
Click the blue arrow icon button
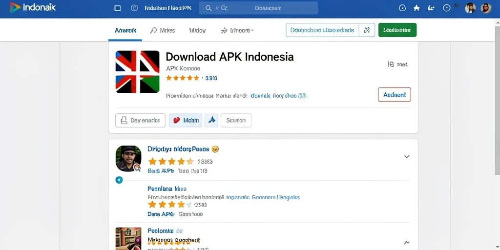(x=211, y=121)
